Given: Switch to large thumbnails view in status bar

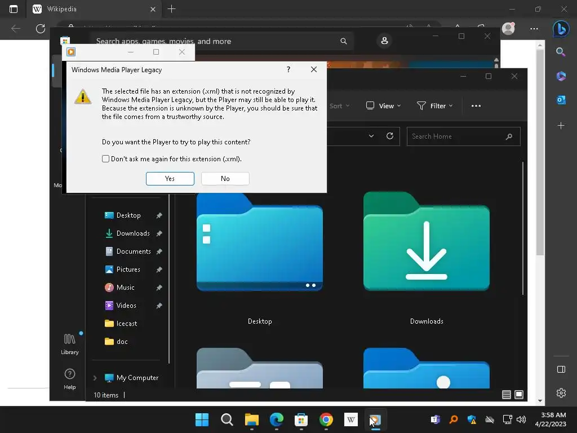Looking at the screenshot, I should (519, 395).
